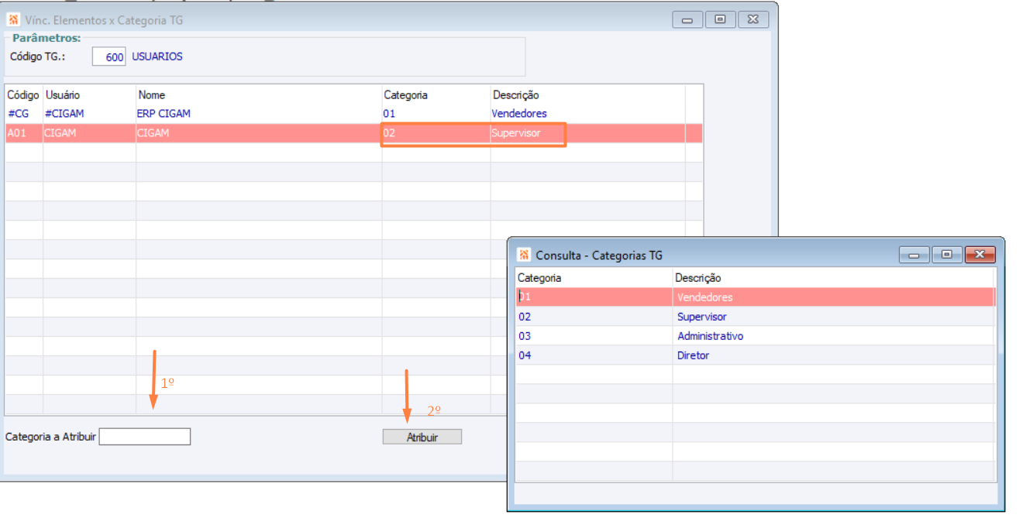
Task: Select Diretor in Consulta window list
Action: 694,355
